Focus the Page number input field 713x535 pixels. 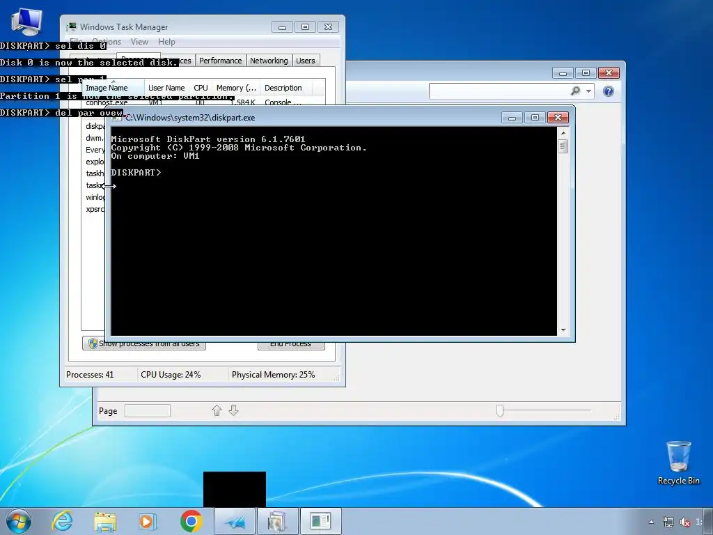click(x=148, y=410)
